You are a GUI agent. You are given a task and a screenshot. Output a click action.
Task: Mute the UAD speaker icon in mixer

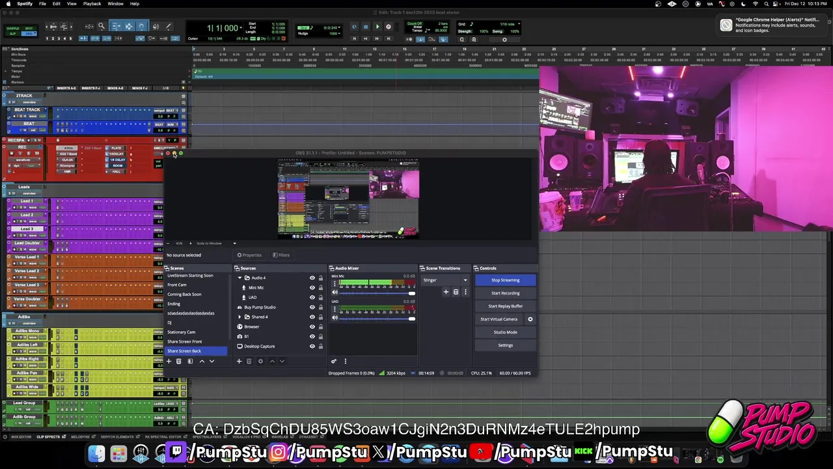coord(335,317)
